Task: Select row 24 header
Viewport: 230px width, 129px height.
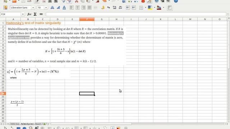Action: tap(3, 94)
